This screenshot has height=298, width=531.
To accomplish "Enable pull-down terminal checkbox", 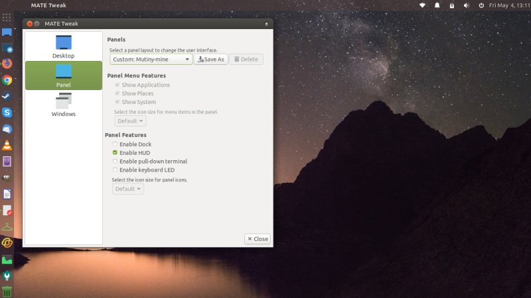I will pos(115,161).
